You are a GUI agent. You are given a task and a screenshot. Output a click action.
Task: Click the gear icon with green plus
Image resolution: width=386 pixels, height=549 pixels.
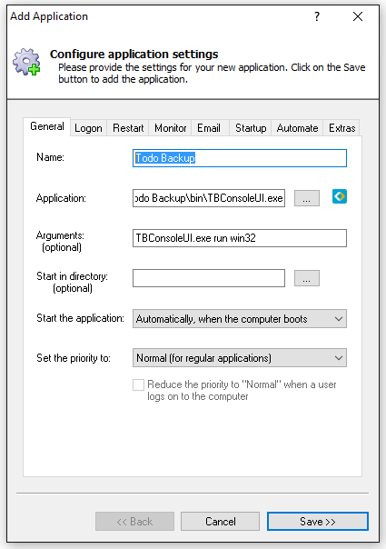point(26,62)
